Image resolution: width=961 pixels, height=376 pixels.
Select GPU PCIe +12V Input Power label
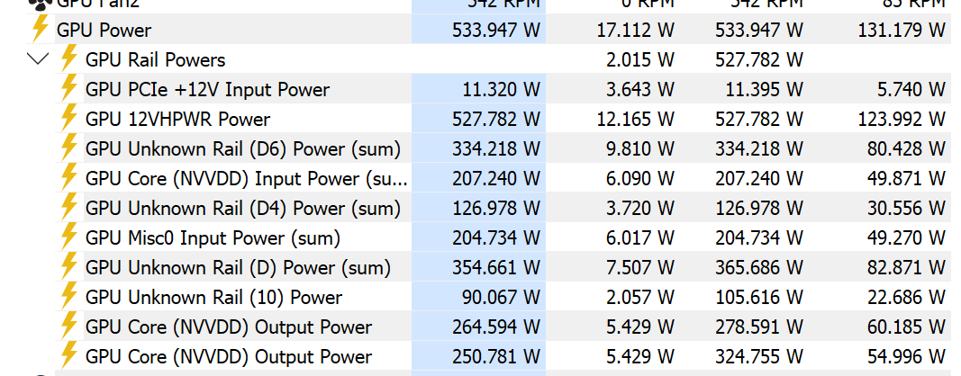point(207,89)
